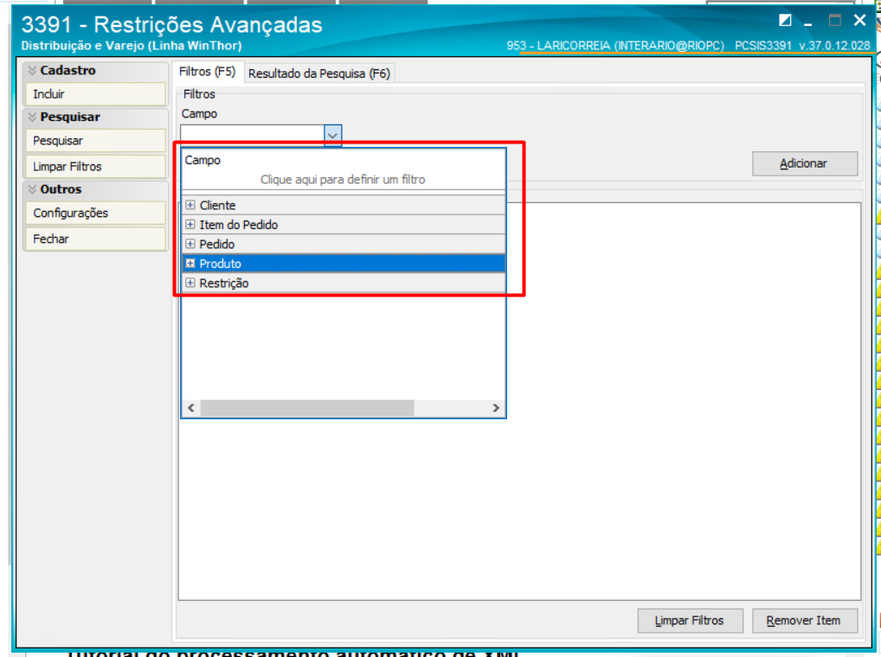The height and width of the screenshot is (657, 881).
Task: Click the Campo combo box input field
Action: point(253,135)
